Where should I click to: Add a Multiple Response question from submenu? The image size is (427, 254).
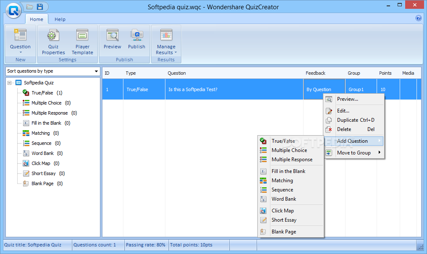pos(291,160)
